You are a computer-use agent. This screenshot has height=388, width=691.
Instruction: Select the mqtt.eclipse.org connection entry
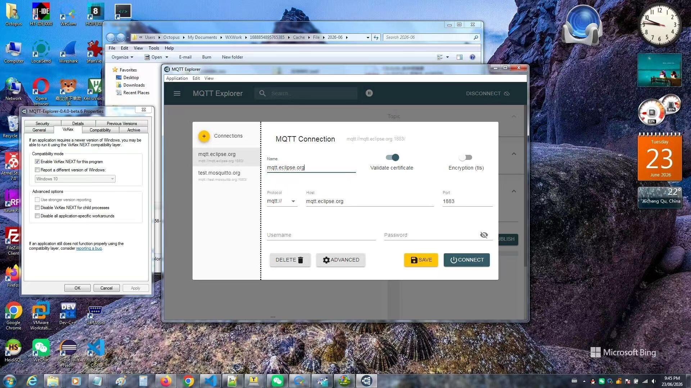click(226, 157)
